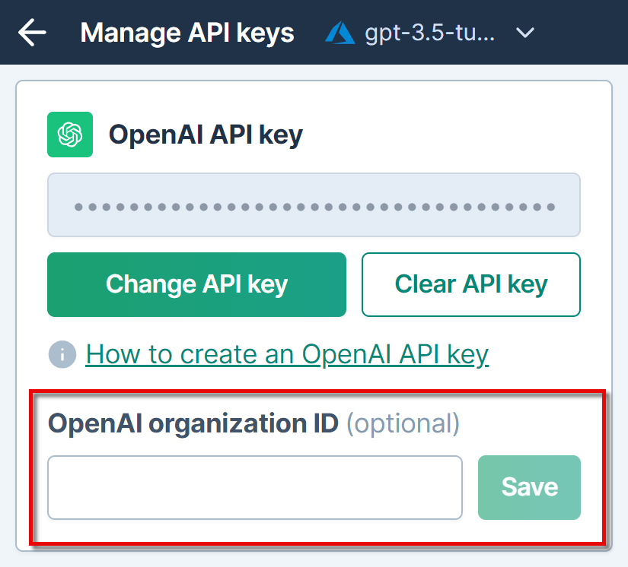Image resolution: width=628 pixels, height=567 pixels.
Task: Click the info icon beside the help link
Action: (x=62, y=354)
